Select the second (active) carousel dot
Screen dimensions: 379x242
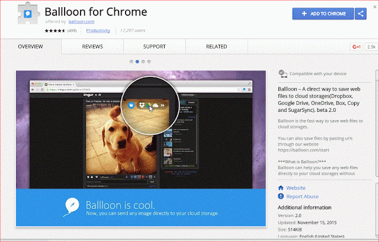tap(137, 62)
